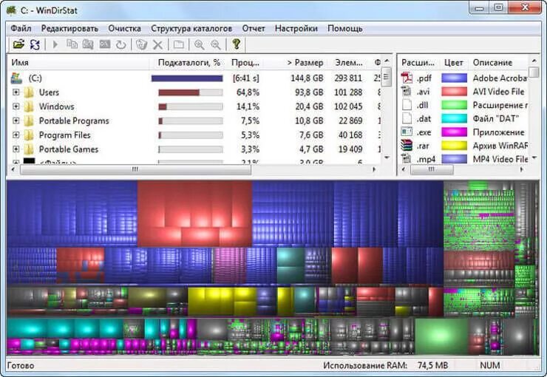The height and width of the screenshot is (377, 547).
Task: Sort by the Расши... extension column header
Action: [419, 62]
